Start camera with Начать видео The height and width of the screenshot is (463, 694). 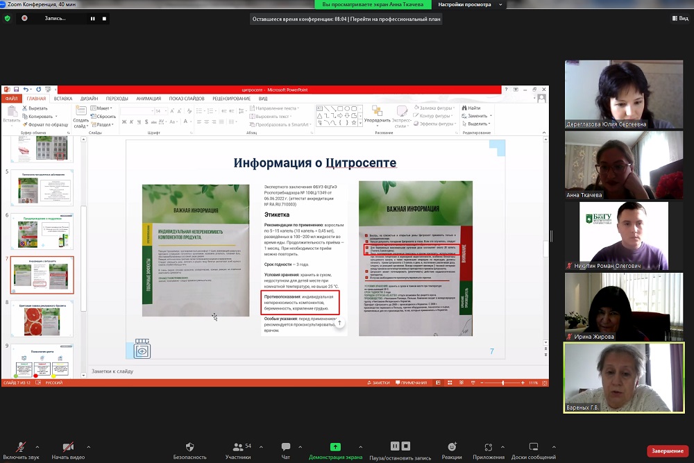coord(68,447)
